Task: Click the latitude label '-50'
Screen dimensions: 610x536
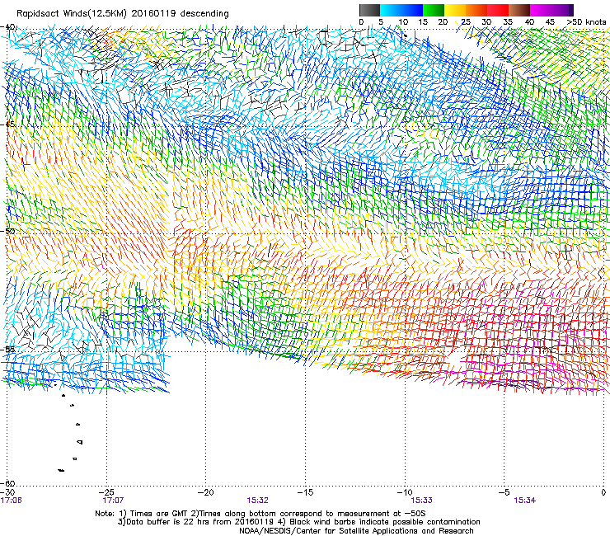Action: pyautogui.click(x=8, y=231)
